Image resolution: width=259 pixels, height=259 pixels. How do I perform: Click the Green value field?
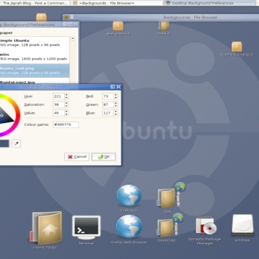[108, 104]
